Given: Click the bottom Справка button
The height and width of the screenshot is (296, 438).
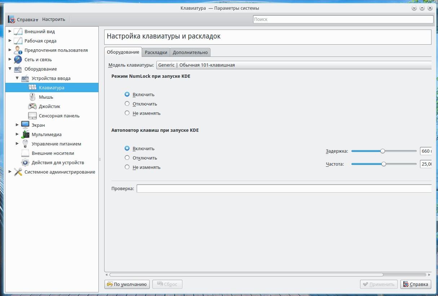Looking at the screenshot, I should point(416,284).
